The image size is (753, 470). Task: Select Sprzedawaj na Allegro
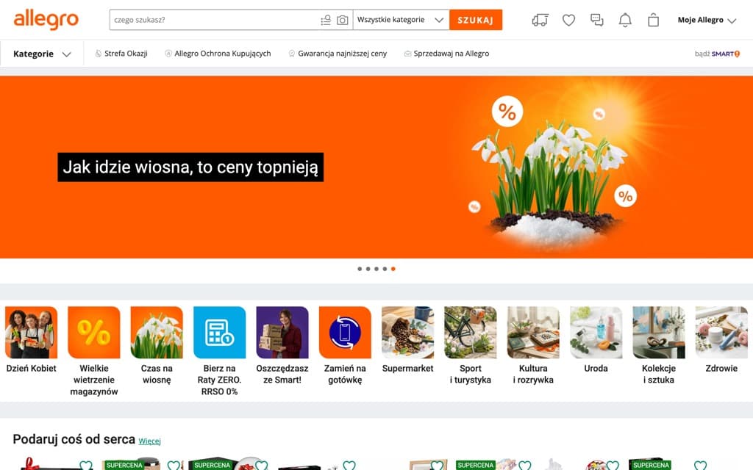[x=446, y=53]
